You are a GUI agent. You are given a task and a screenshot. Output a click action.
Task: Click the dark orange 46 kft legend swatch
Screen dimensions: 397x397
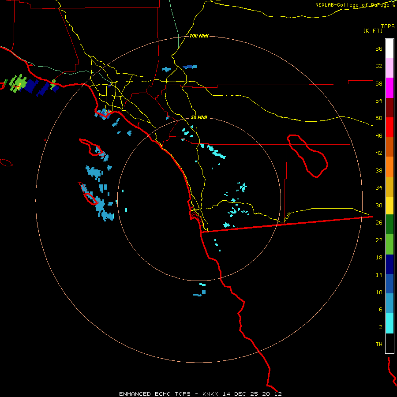[x=390, y=147]
